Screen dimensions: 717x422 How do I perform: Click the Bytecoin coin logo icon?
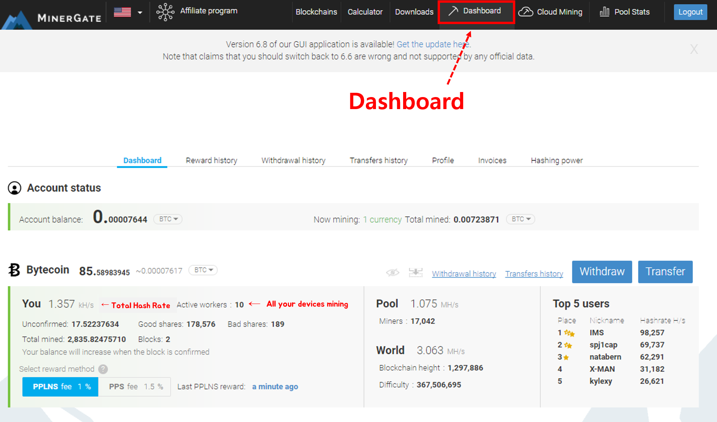tap(14, 270)
